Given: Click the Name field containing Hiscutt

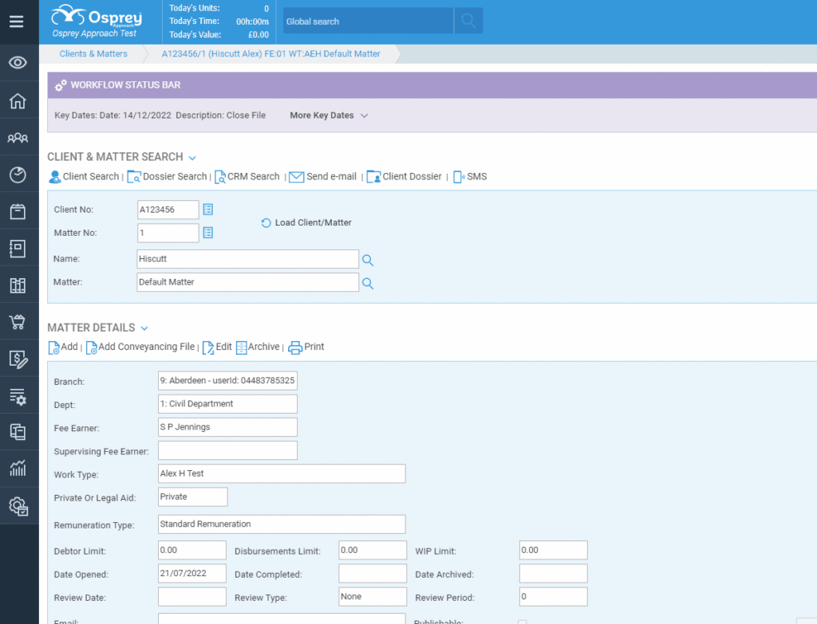Looking at the screenshot, I should (247, 259).
